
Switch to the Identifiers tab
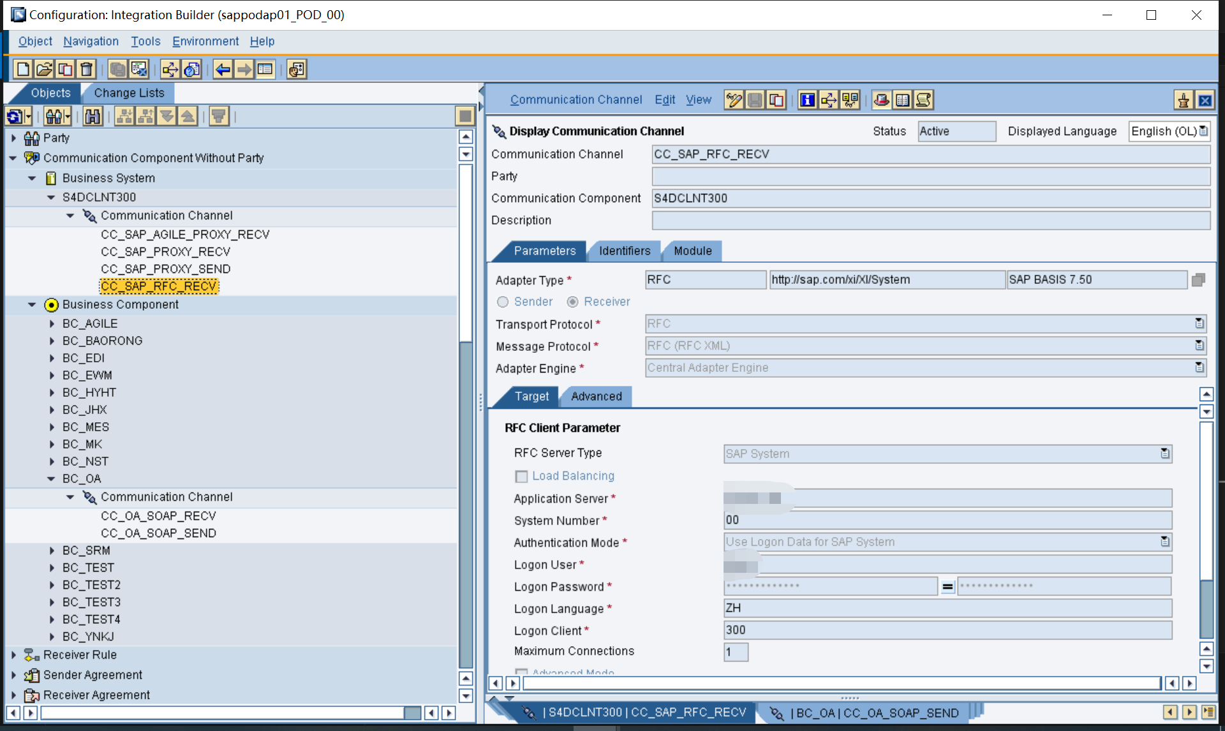coord(625,251)
